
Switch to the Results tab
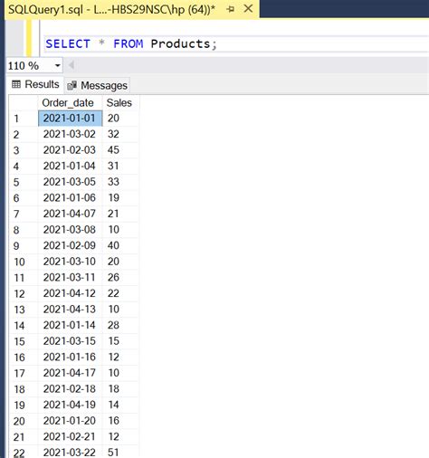coord(35,84)
